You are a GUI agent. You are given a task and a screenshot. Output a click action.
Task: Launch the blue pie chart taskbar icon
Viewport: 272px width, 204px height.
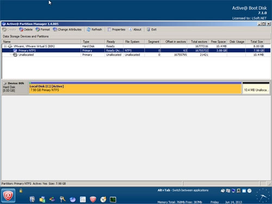(x=73, y=200)
